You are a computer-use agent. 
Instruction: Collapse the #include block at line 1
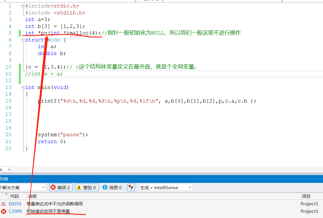23,6
